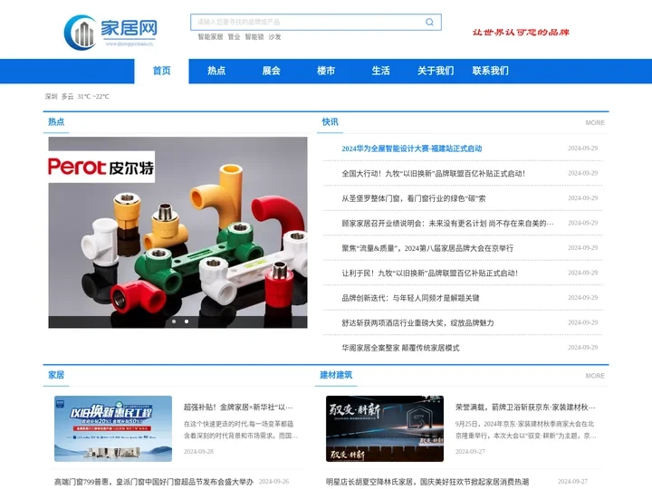Screen dimensions: 652x489
Task: Open the 关于我们 navigation item
Action: click(x=436, y=72)
